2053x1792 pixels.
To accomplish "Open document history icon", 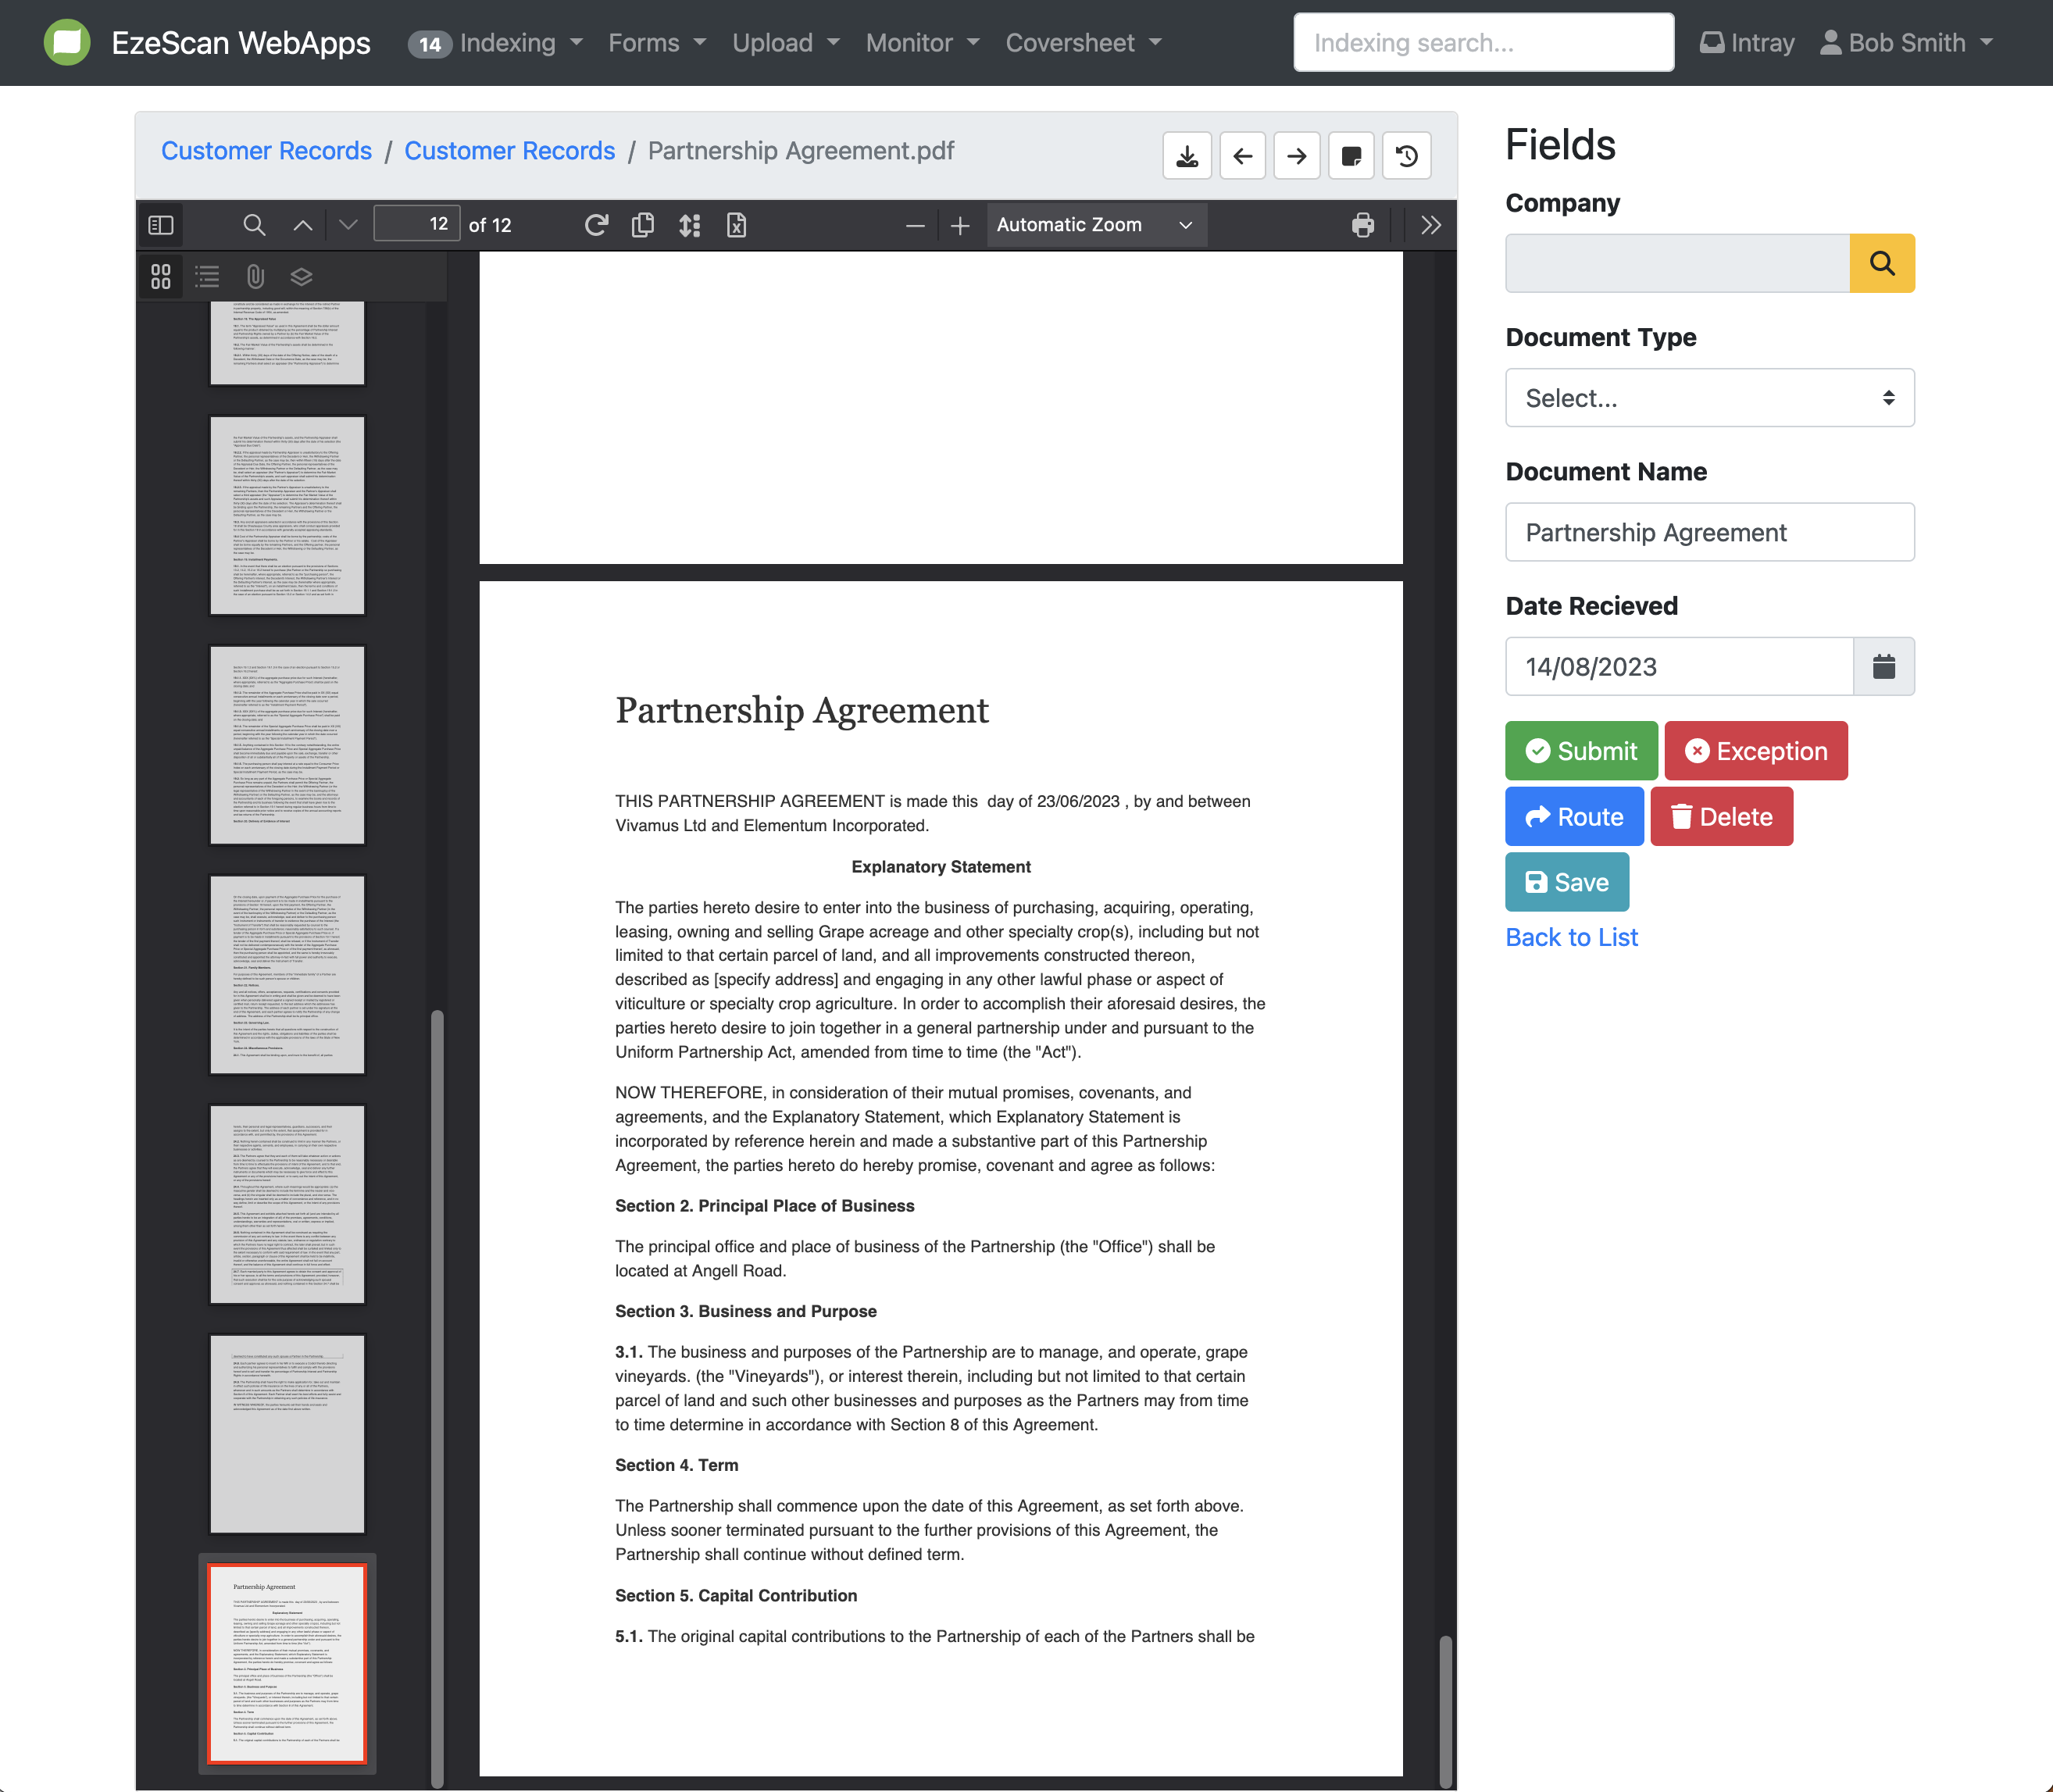I will tap(1406, 156).
